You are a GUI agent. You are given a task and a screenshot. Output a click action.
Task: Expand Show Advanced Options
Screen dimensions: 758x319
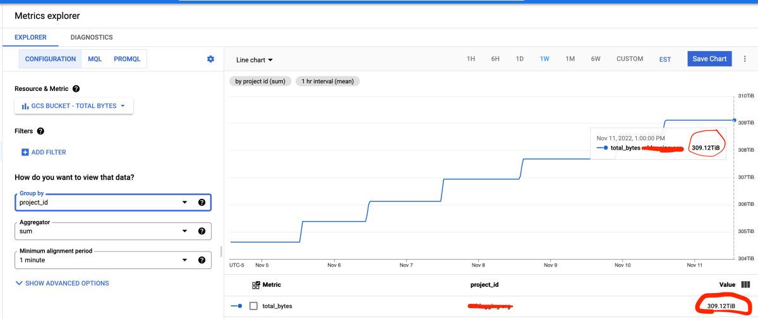point(61,283)
